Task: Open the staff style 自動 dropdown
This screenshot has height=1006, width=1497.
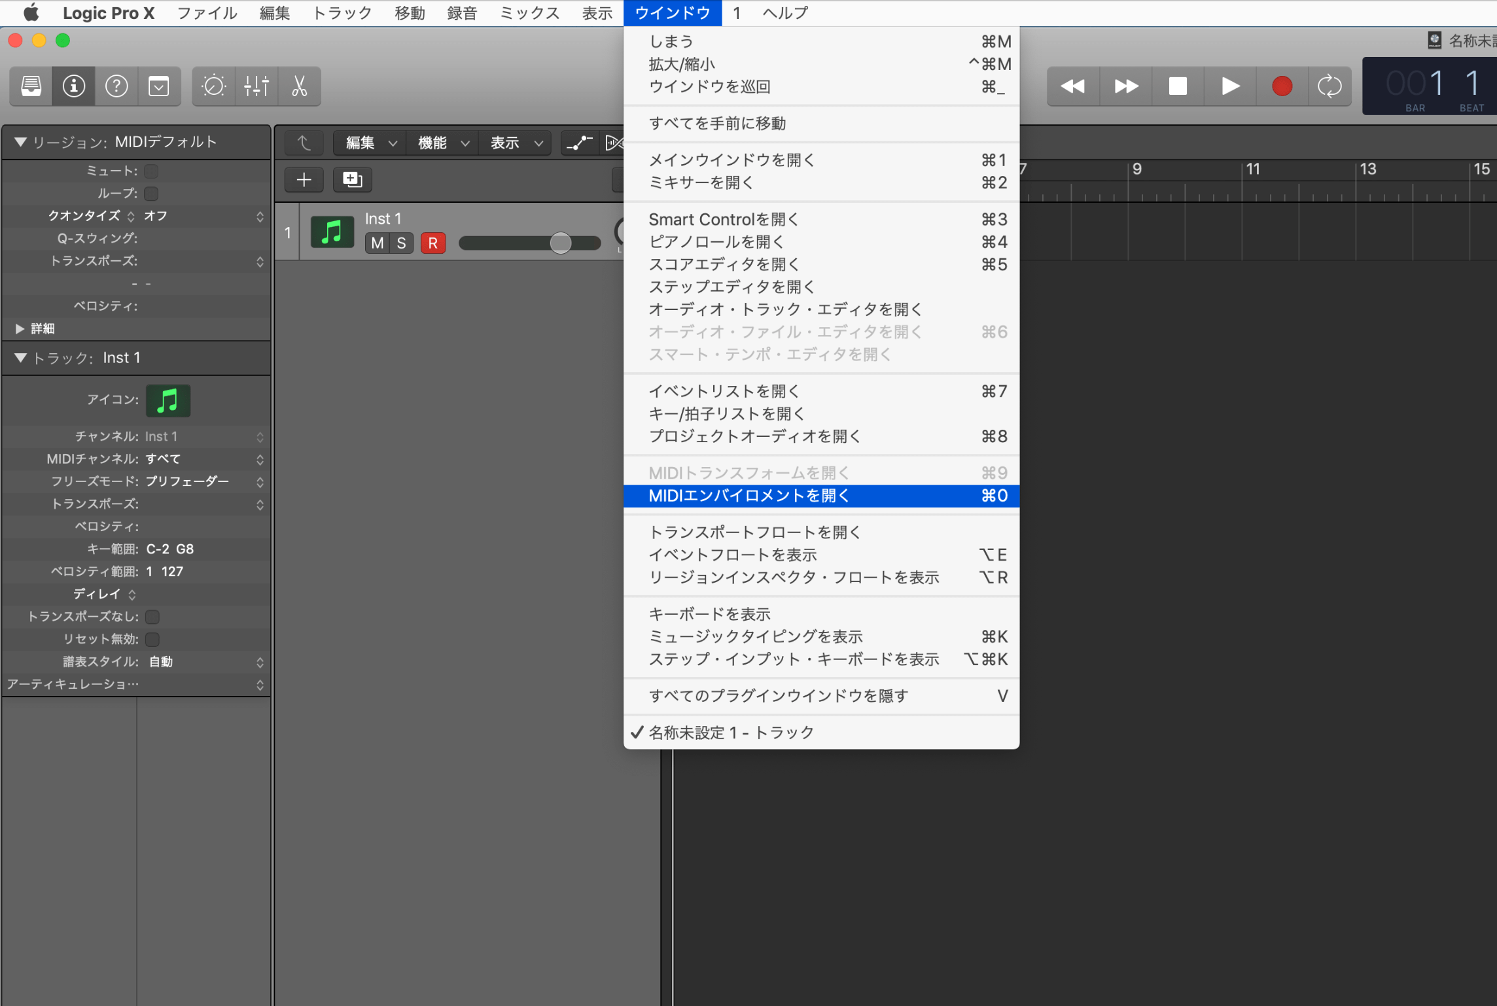Action: (204, 662)
